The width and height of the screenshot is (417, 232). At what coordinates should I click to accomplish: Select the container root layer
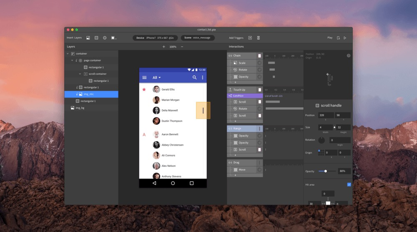[x=91, y=54]
